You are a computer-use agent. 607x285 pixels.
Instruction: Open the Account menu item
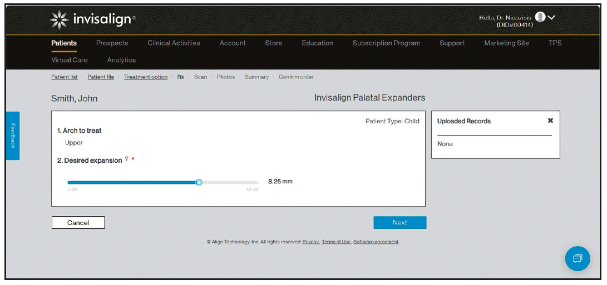coord(233,43)
